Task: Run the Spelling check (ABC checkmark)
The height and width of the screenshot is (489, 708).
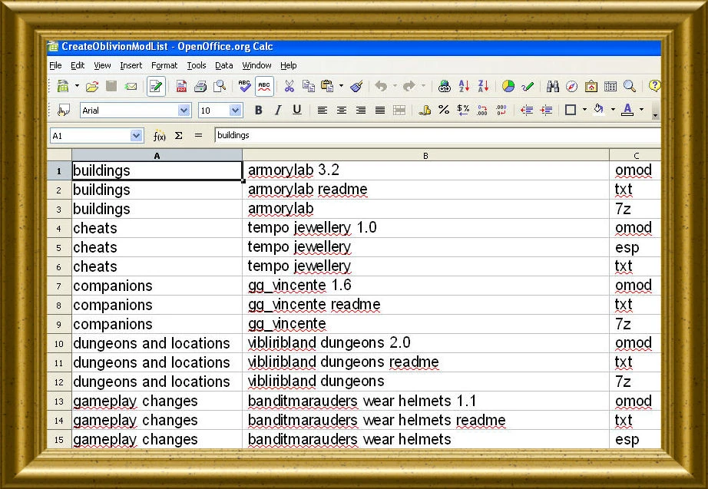Action: pos(244,86)
